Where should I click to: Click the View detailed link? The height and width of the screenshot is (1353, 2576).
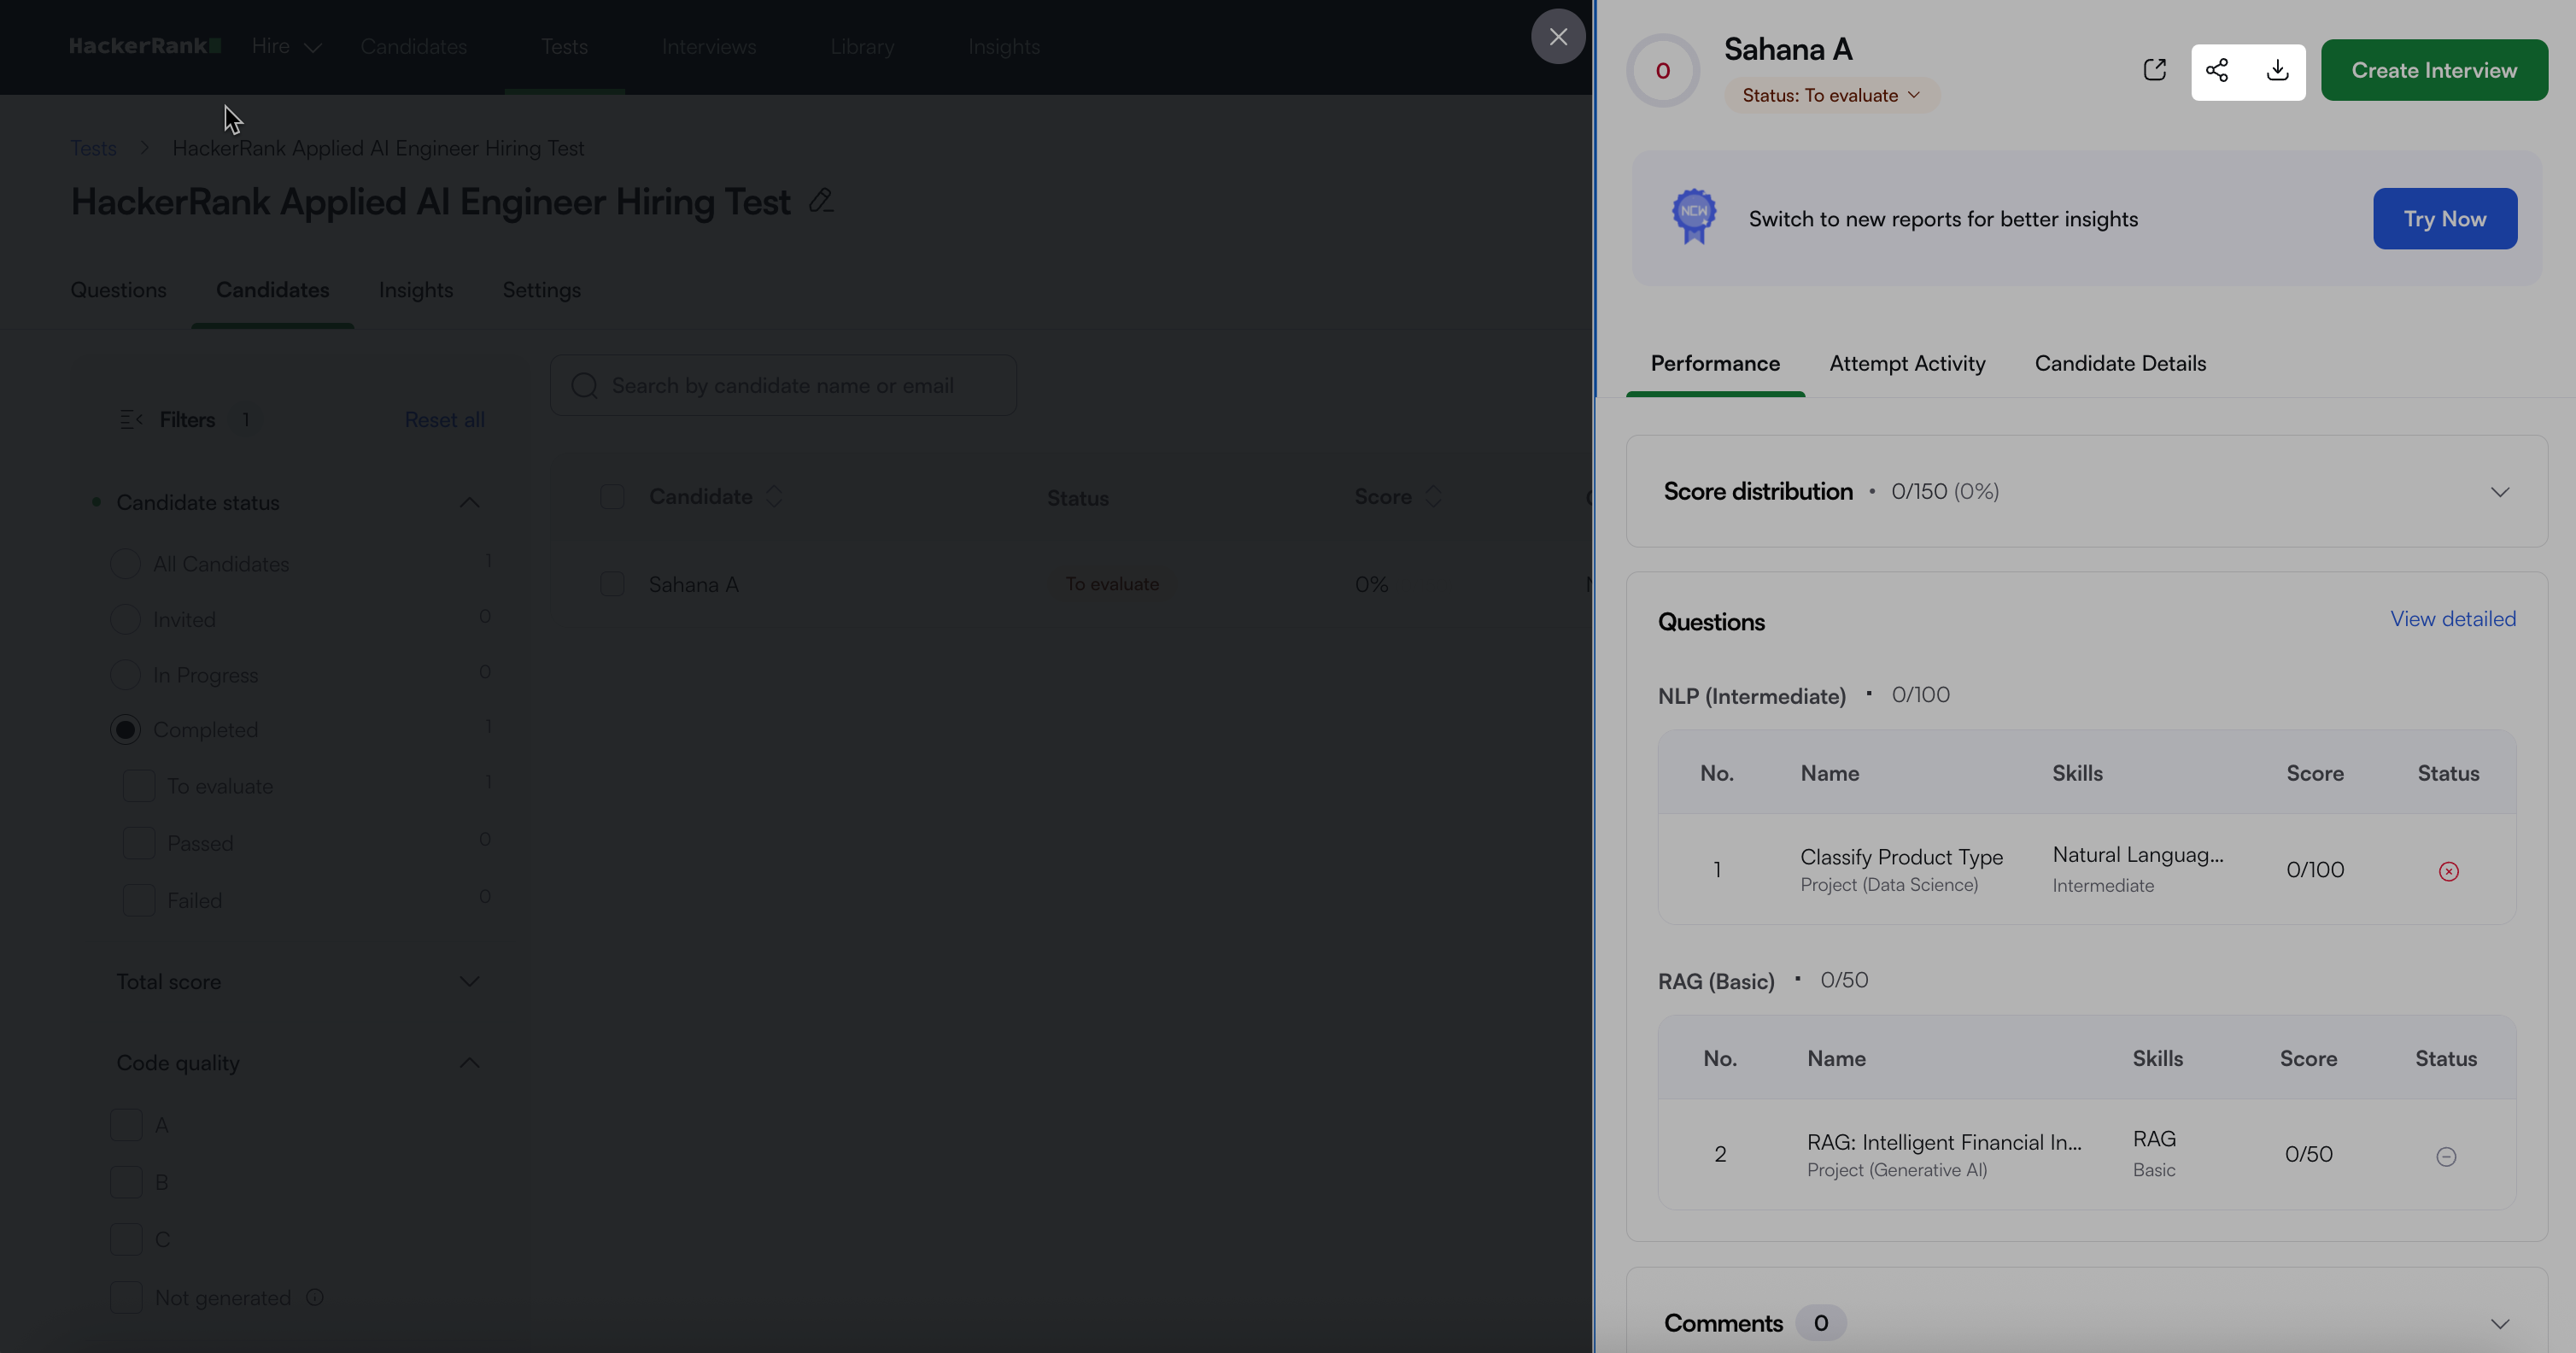[x=2452, y=619]
